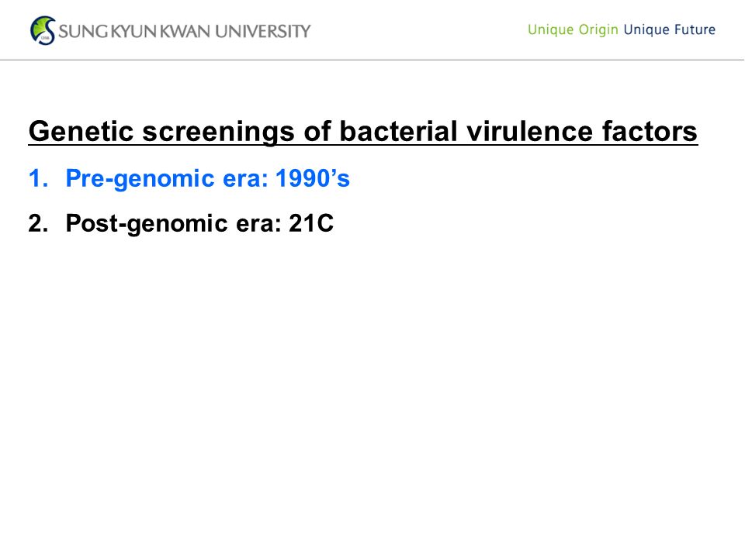The width and height of the screenshot is (745, 558).
Task: Select the blue Pre-genomic text
Action: pyautogui.click(x=140, y=180)
